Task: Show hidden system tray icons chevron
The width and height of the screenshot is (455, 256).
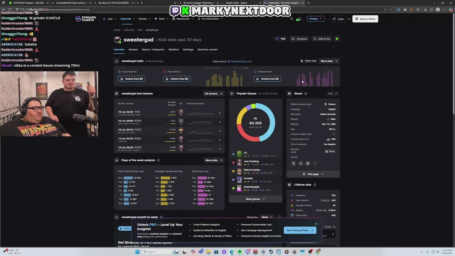Action: click(x=422, y=252)
